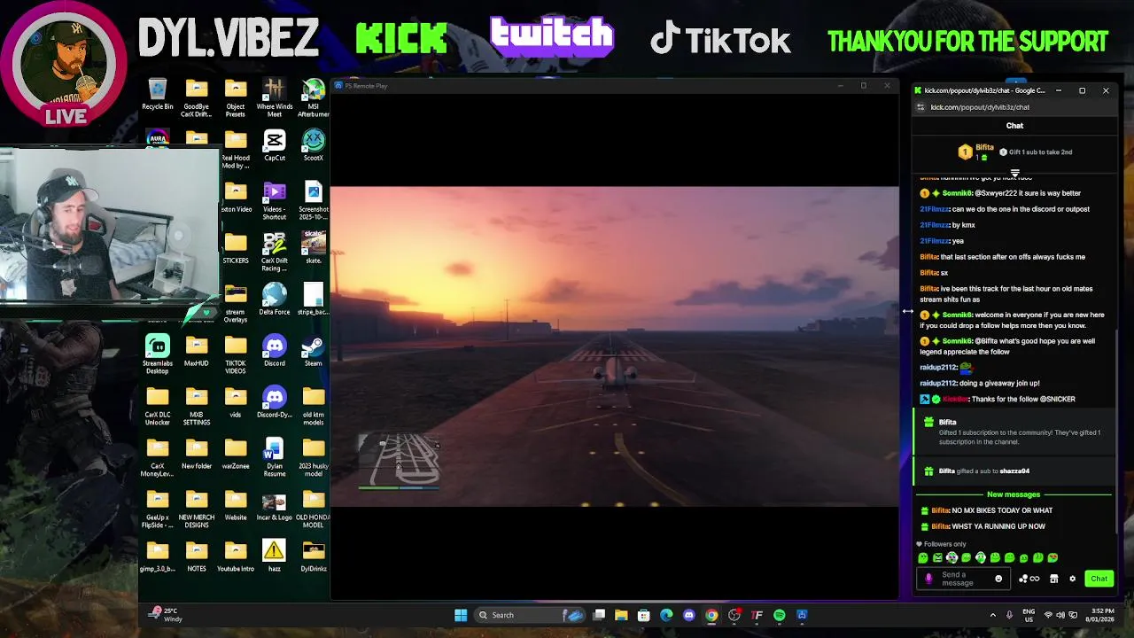
Task: Show hidden system tray icons
Action: point(992,615)
